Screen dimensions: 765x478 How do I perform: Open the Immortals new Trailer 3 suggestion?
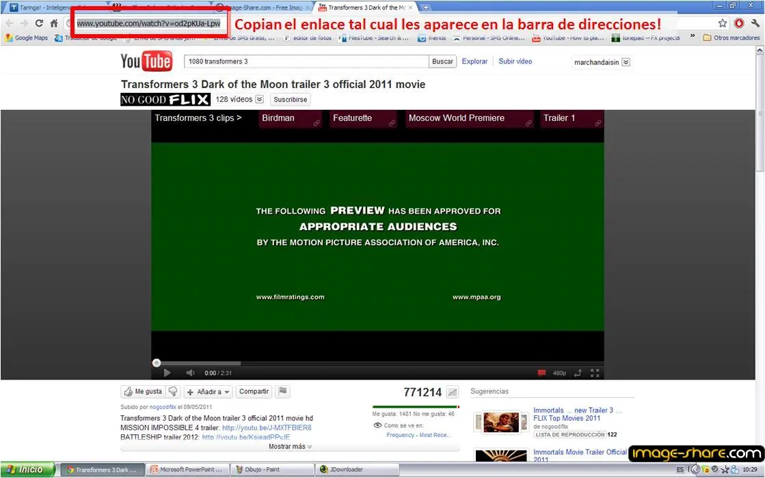point(577,414)
